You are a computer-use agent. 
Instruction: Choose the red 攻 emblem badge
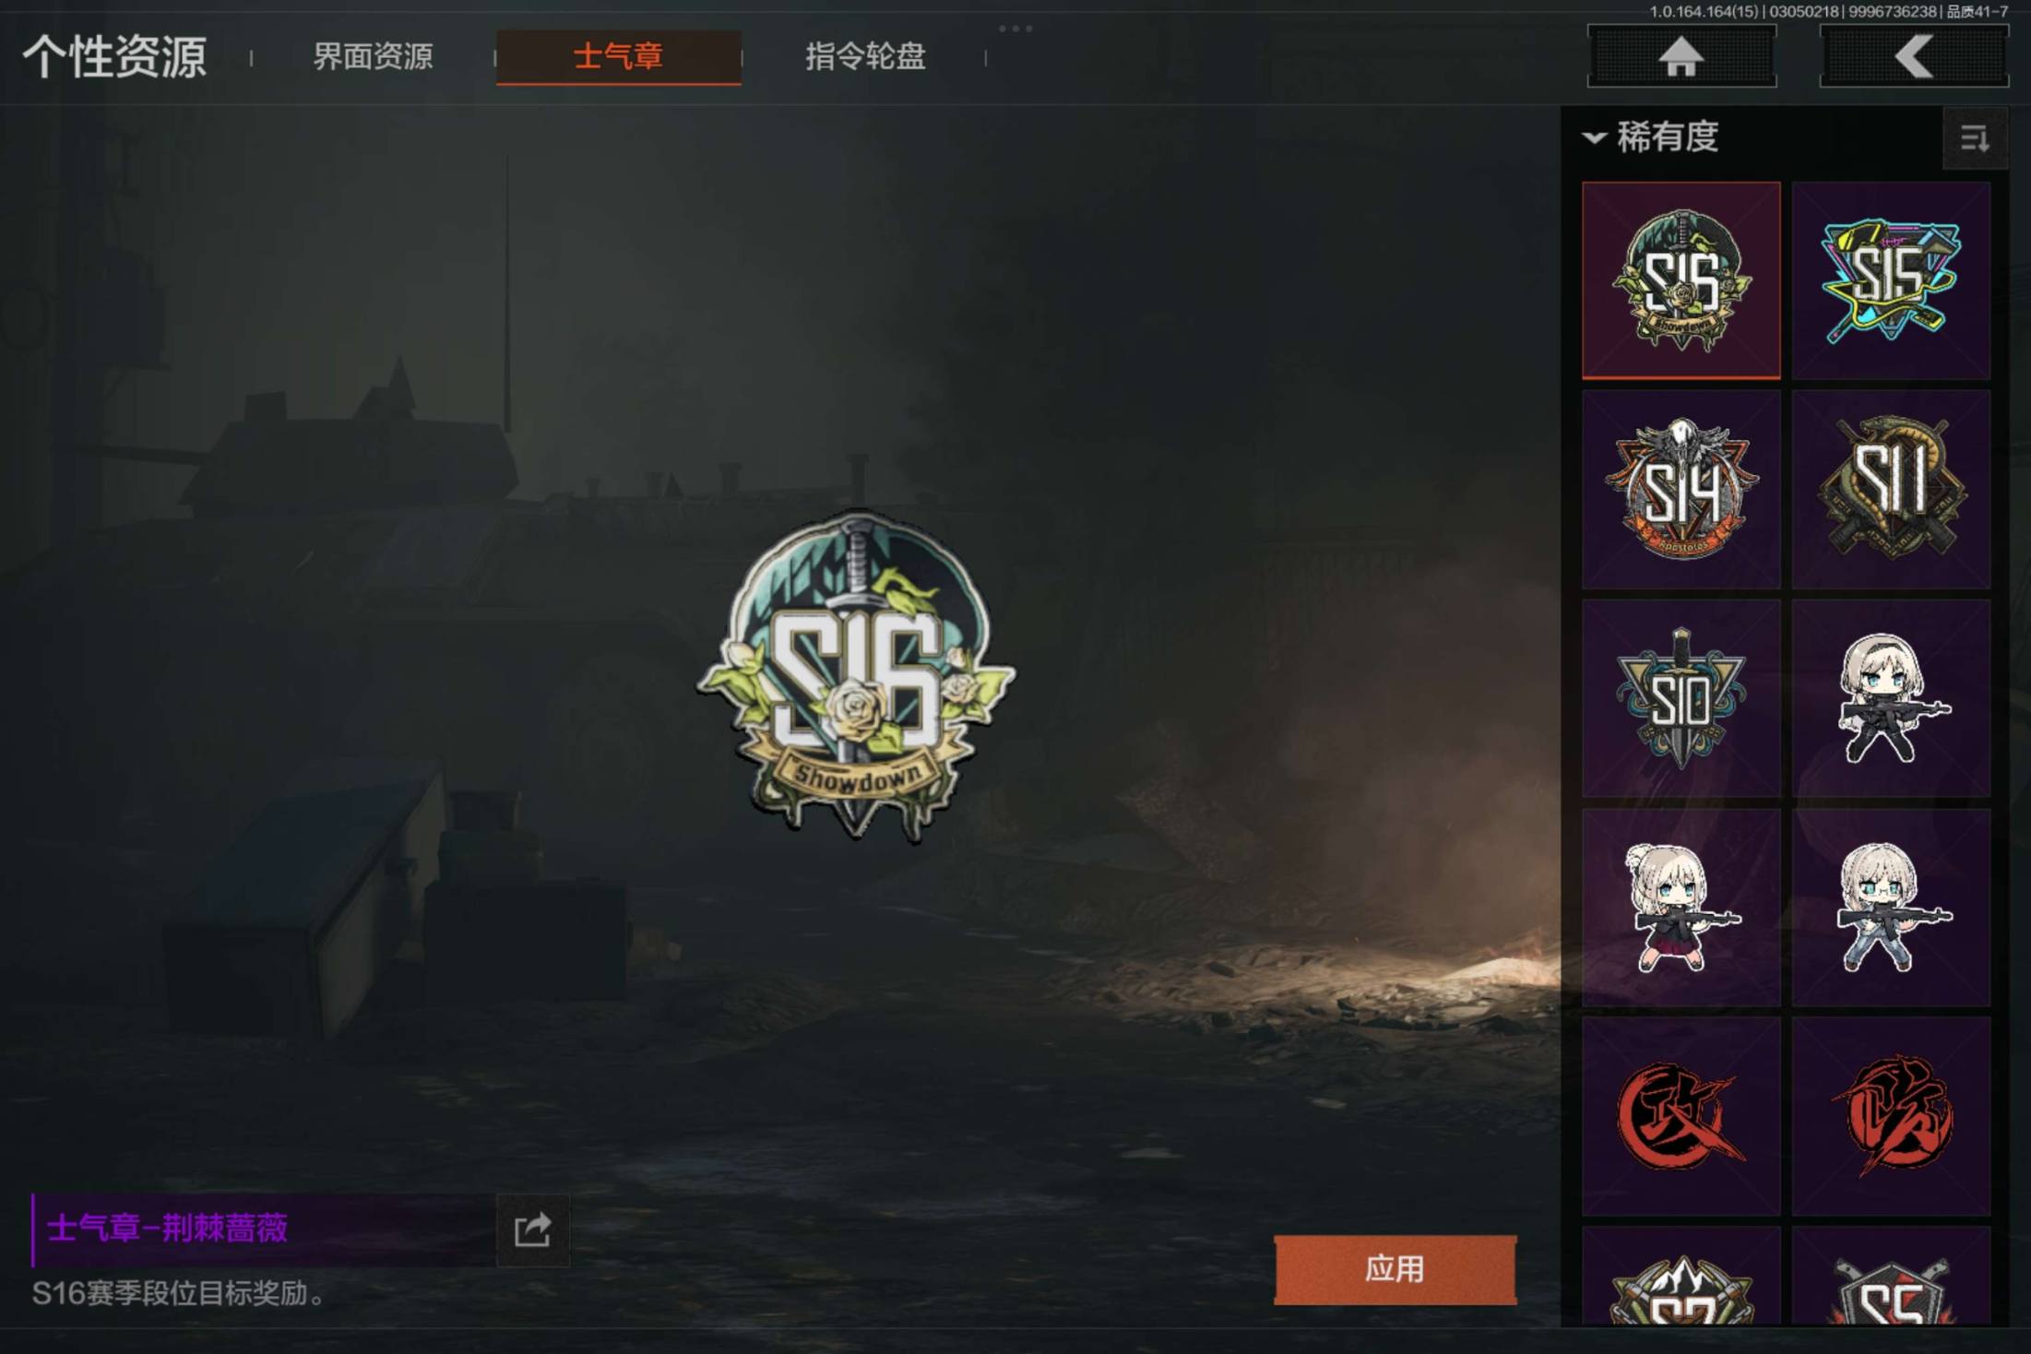pyautogui.click(x=1681, y=1117)
